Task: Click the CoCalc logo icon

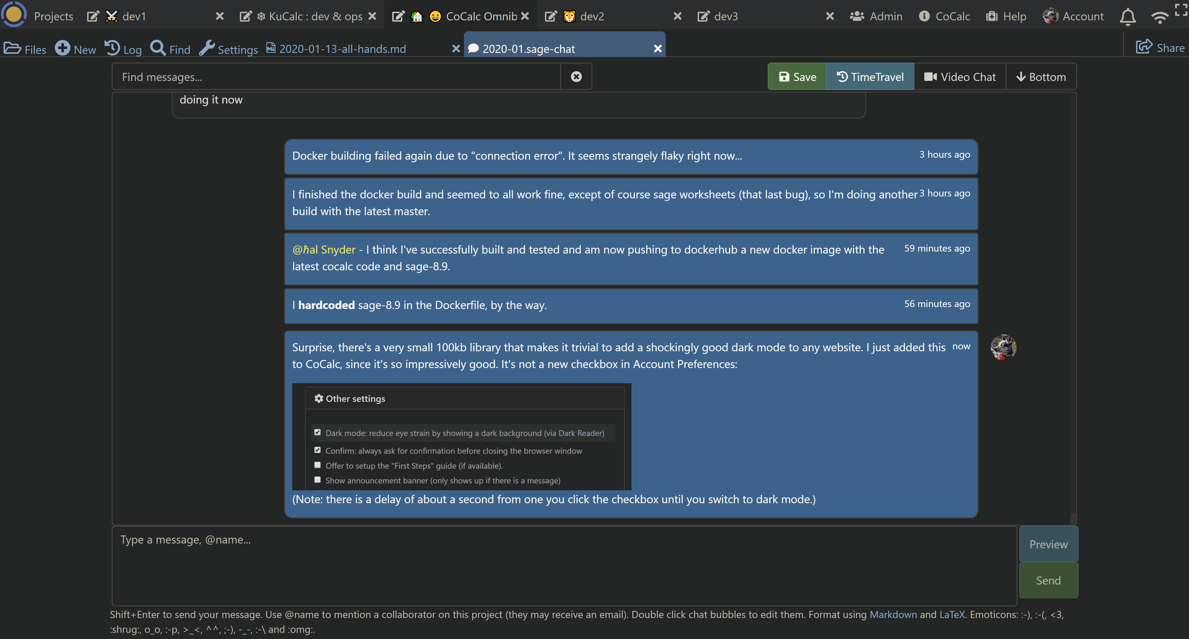Action: pos(13,14)
